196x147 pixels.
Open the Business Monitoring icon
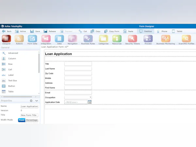(x=166, y=39)
